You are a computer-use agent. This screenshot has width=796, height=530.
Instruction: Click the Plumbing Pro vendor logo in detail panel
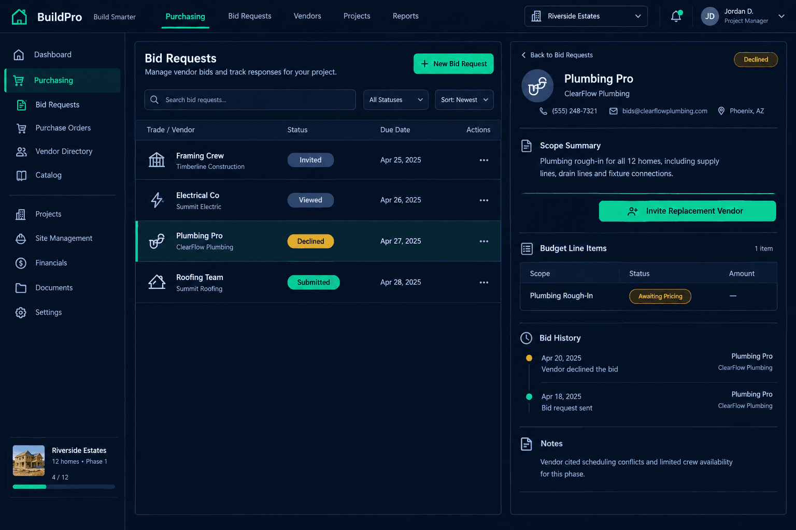(x=537, y=85)
